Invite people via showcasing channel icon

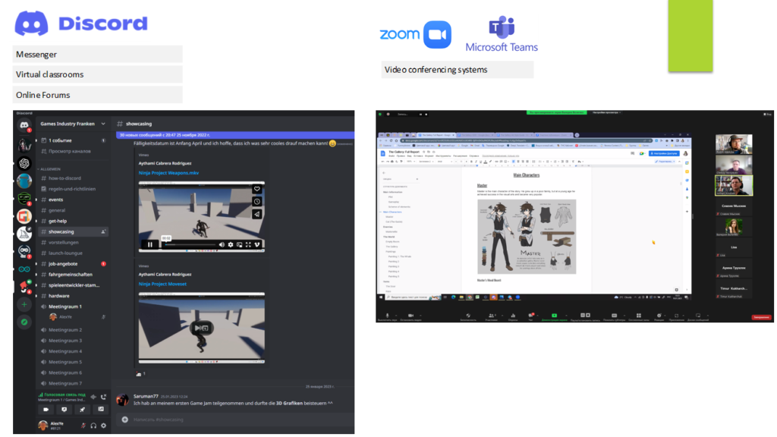[103, 231]
